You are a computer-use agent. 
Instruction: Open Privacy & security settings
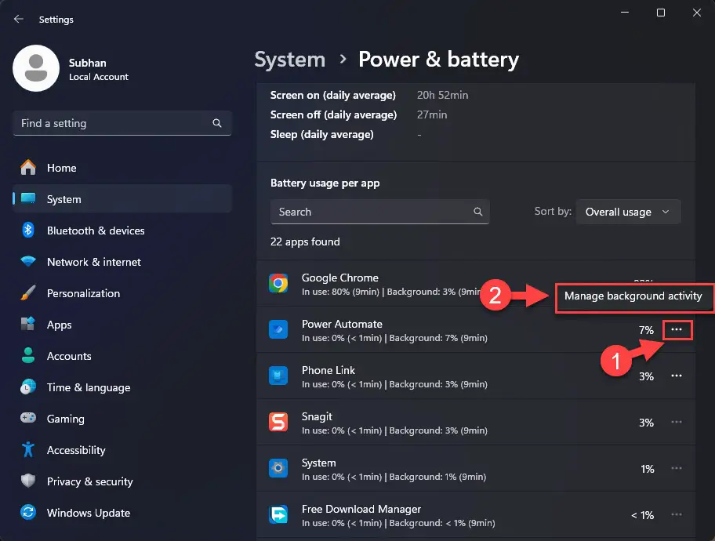point(122,481)
